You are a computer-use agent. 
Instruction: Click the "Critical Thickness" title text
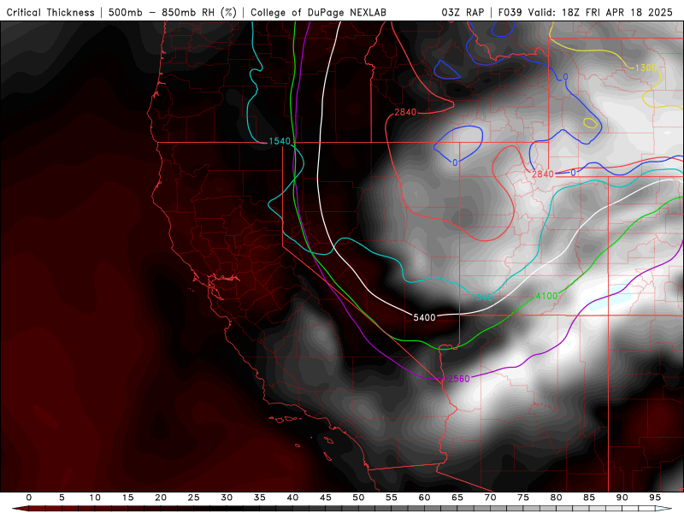(x=50, y=13)
